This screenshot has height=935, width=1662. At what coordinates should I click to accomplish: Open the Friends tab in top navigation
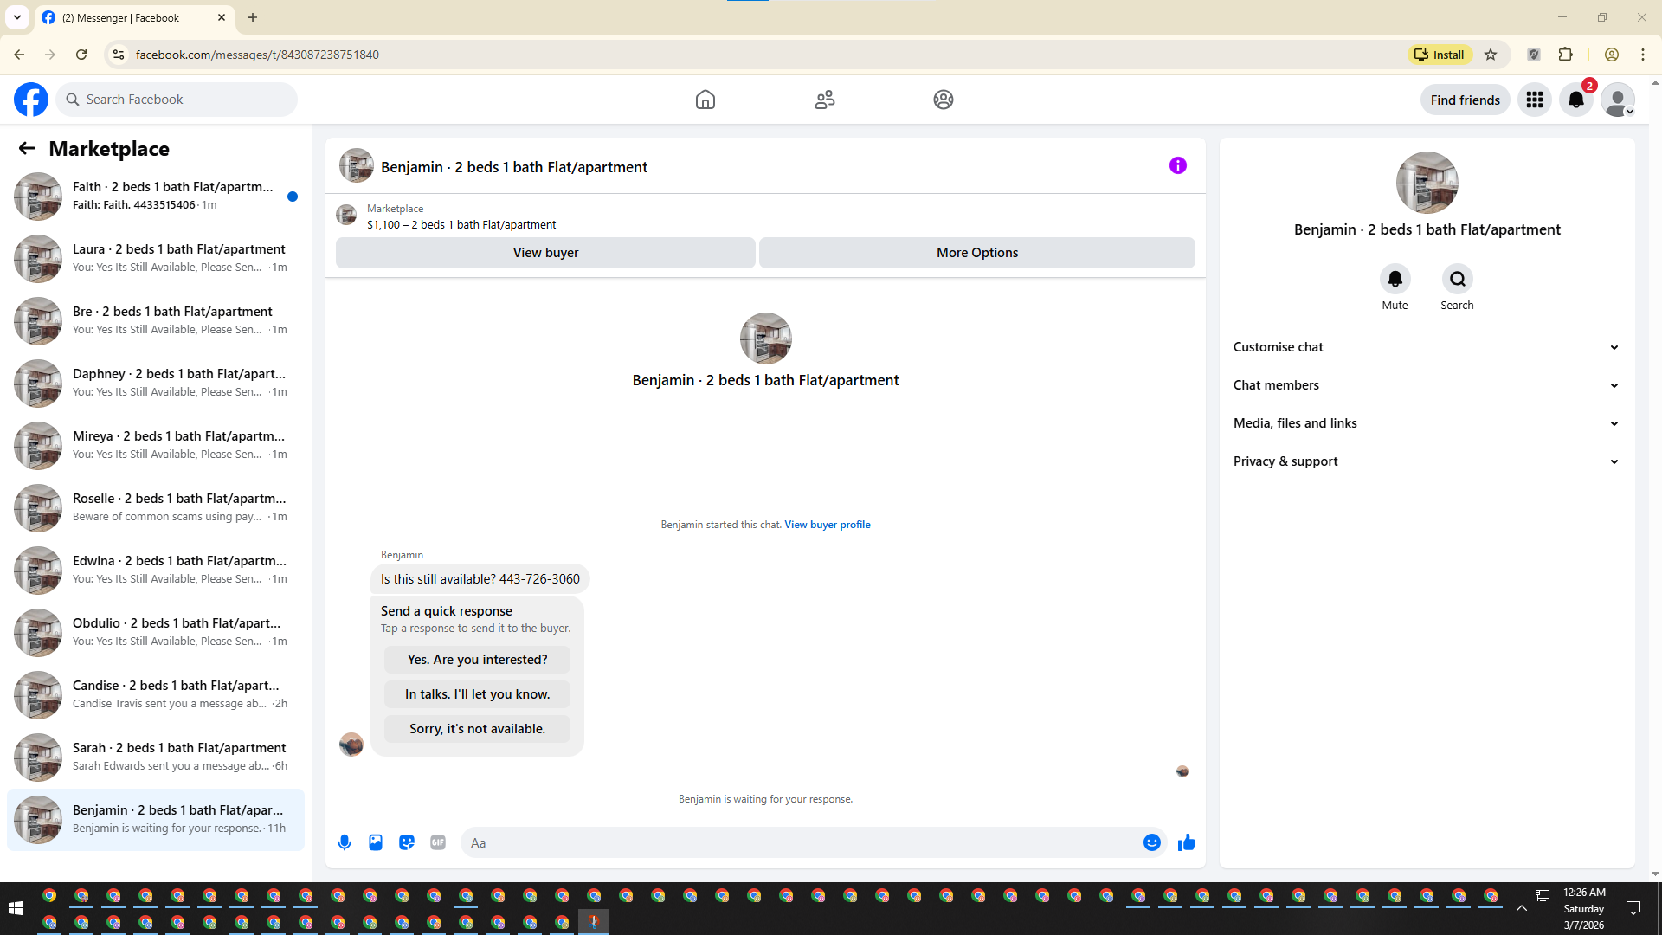click(x=824, y=100)
